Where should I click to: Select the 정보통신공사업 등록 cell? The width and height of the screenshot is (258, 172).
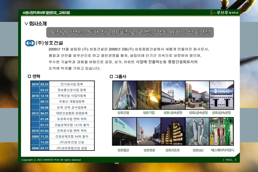[x=72, y=90]
